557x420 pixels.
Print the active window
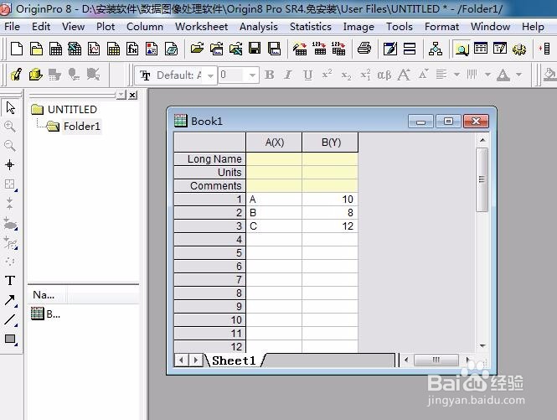(364, 48)
